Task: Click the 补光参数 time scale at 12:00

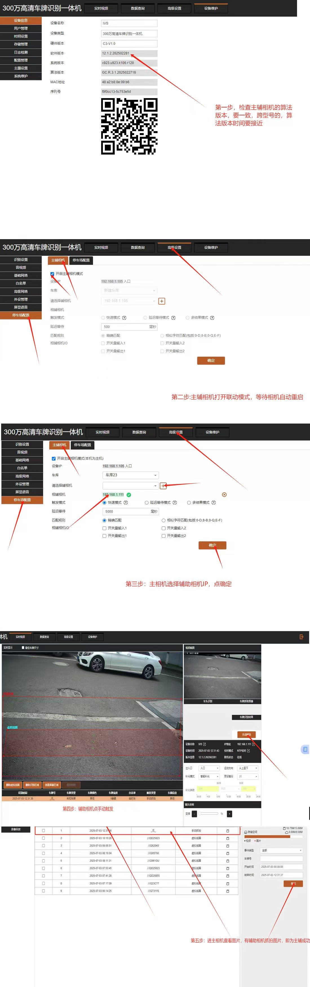Action: pos(229,797)
